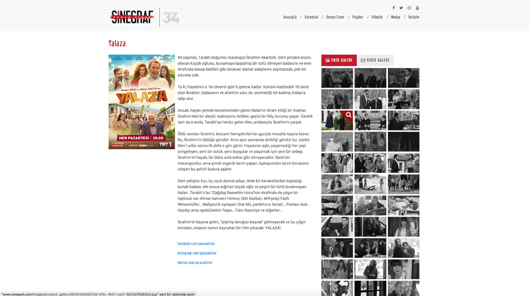
Task: Click the magnifier icon on the gallery thumbnail
Action: tap(349, 115)
